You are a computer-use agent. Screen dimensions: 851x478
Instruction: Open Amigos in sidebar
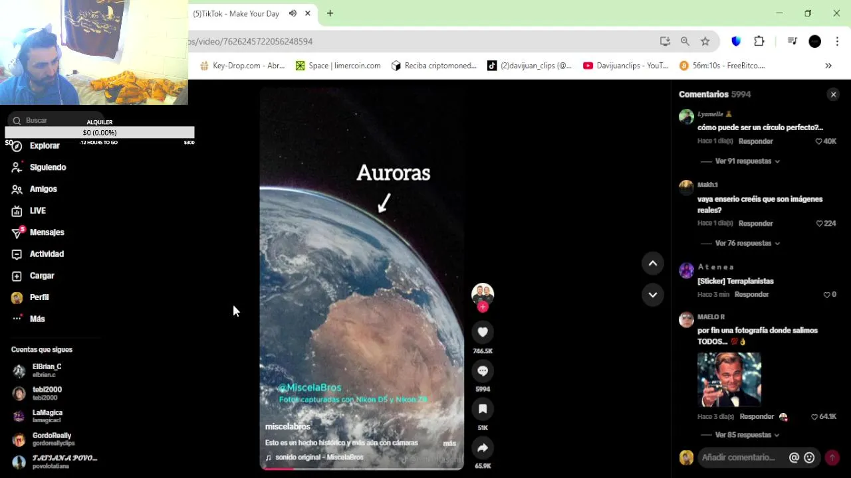point(43,189)
